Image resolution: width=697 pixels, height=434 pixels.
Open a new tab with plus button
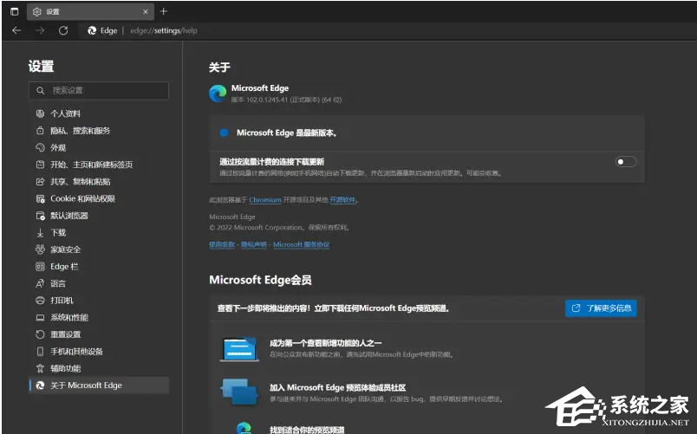[x=164, y=11]
